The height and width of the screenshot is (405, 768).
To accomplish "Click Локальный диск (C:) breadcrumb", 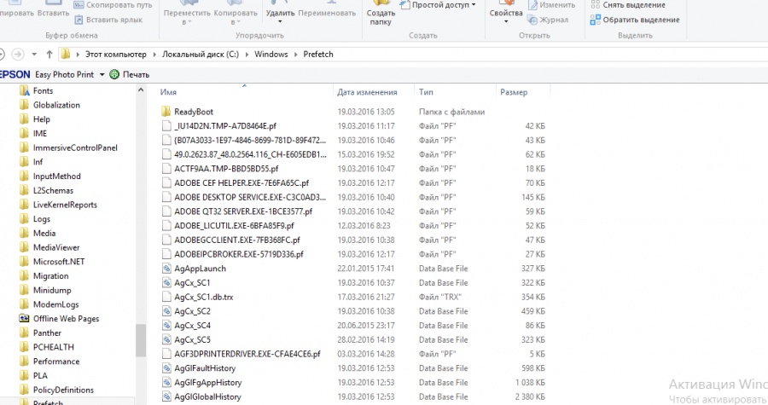I will click(201, 55).
